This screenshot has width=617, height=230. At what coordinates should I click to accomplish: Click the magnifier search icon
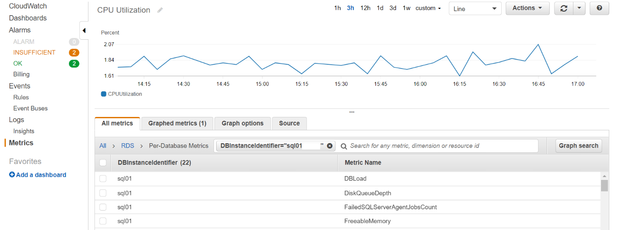click(x=344, y=146)
